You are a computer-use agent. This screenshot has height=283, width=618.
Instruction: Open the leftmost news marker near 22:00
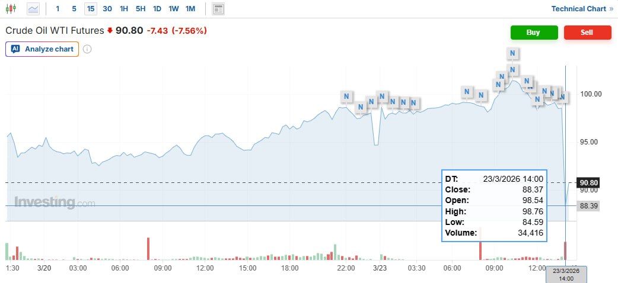pyautogui.click(x=347, y=96)
